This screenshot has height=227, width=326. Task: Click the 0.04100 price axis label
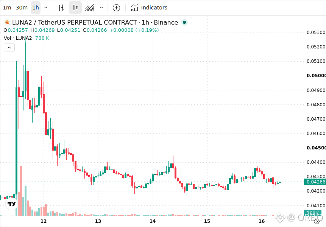[316, 205]
